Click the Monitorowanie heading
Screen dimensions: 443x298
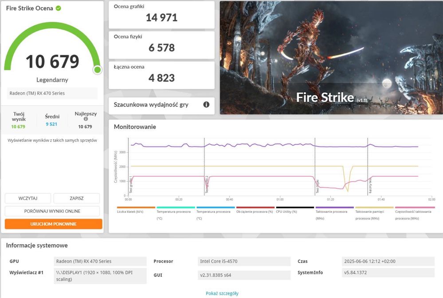click(x=135, y=127)
